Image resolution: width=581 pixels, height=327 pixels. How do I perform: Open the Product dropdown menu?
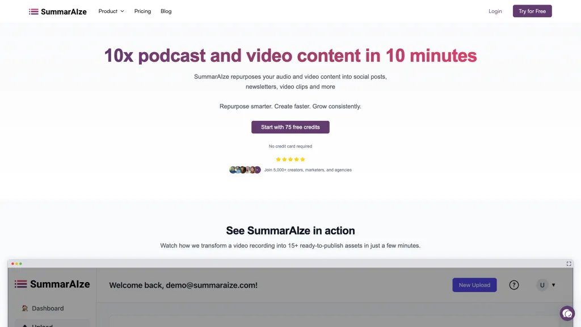pyautogui.click(x=111, y=11)
